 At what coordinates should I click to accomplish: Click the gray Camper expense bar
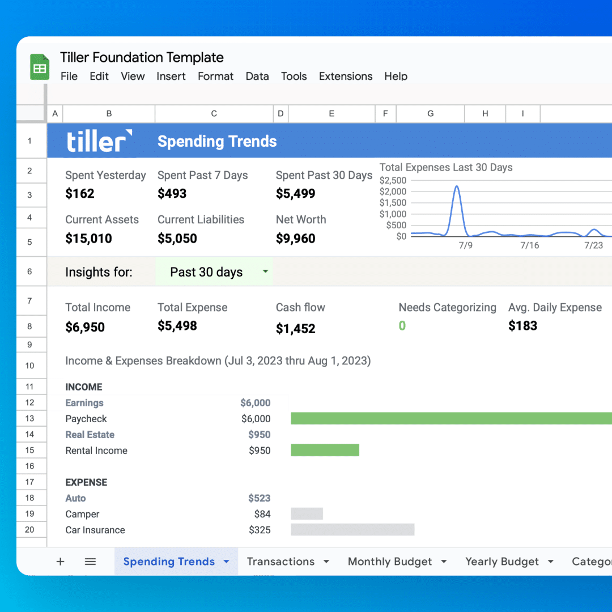307,513
